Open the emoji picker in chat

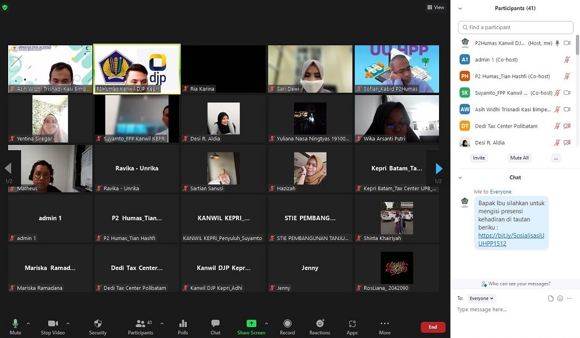(x=560, y=299)
